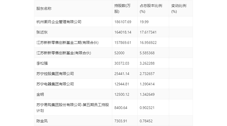Select the percentage 19.99
This screenshot has width=227, height=126.
[144, 22]
